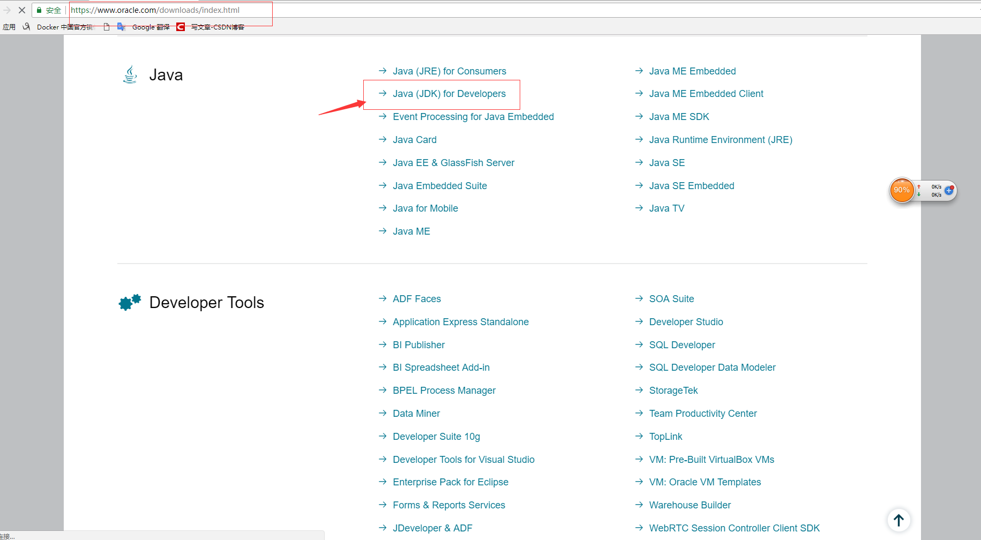981x540 pixels.
Task: Open Forms & Reports Services link
Action: click(449, 505)
